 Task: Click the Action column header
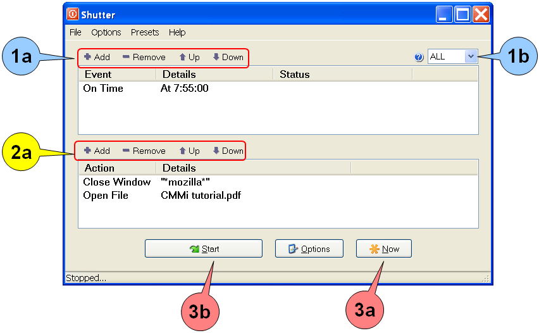[x=117, y=168]
